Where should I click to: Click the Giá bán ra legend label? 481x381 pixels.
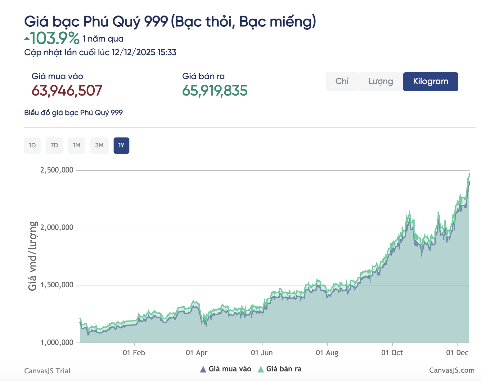(x=284, y=369)
